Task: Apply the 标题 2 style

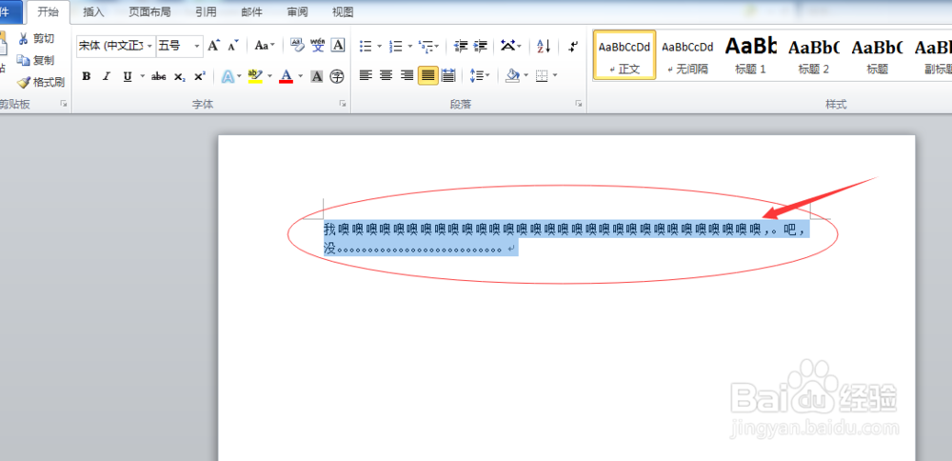Action: (x=814, y=55)
